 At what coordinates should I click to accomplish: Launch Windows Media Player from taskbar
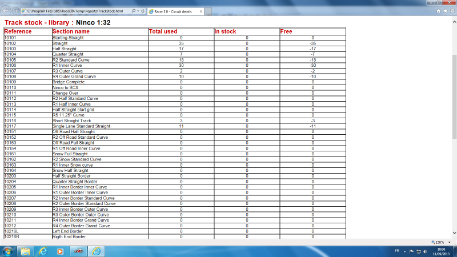pos(59,251)
